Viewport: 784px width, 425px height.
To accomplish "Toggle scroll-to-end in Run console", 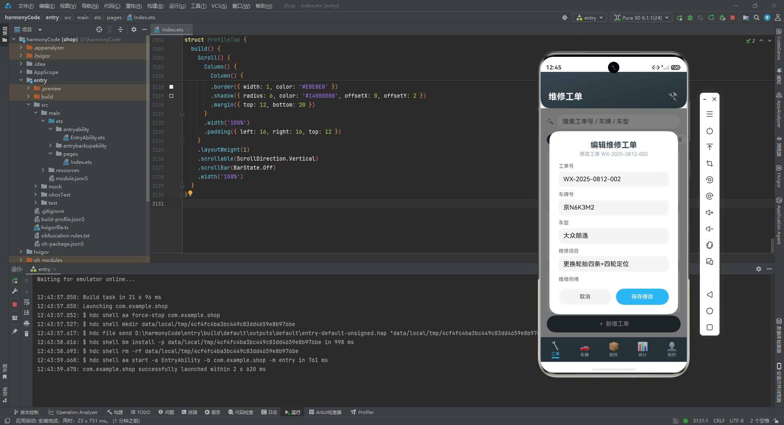I will tap(27, 313).
